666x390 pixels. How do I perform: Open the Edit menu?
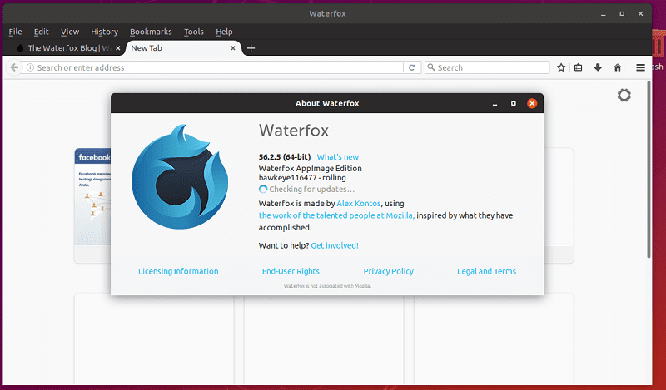41,32
